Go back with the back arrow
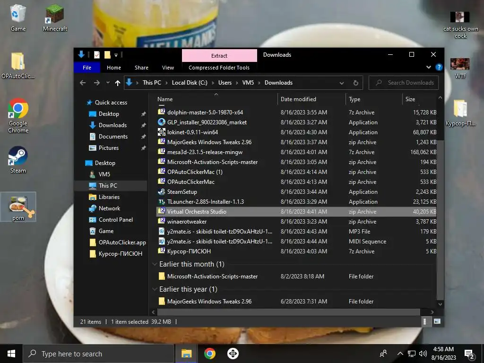484x363 pixels. [x=83, y=83]
